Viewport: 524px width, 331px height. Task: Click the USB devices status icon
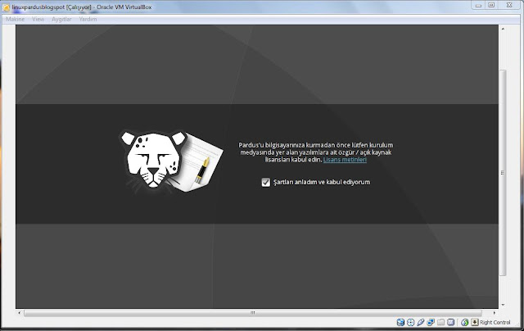(x=421, y=322)
